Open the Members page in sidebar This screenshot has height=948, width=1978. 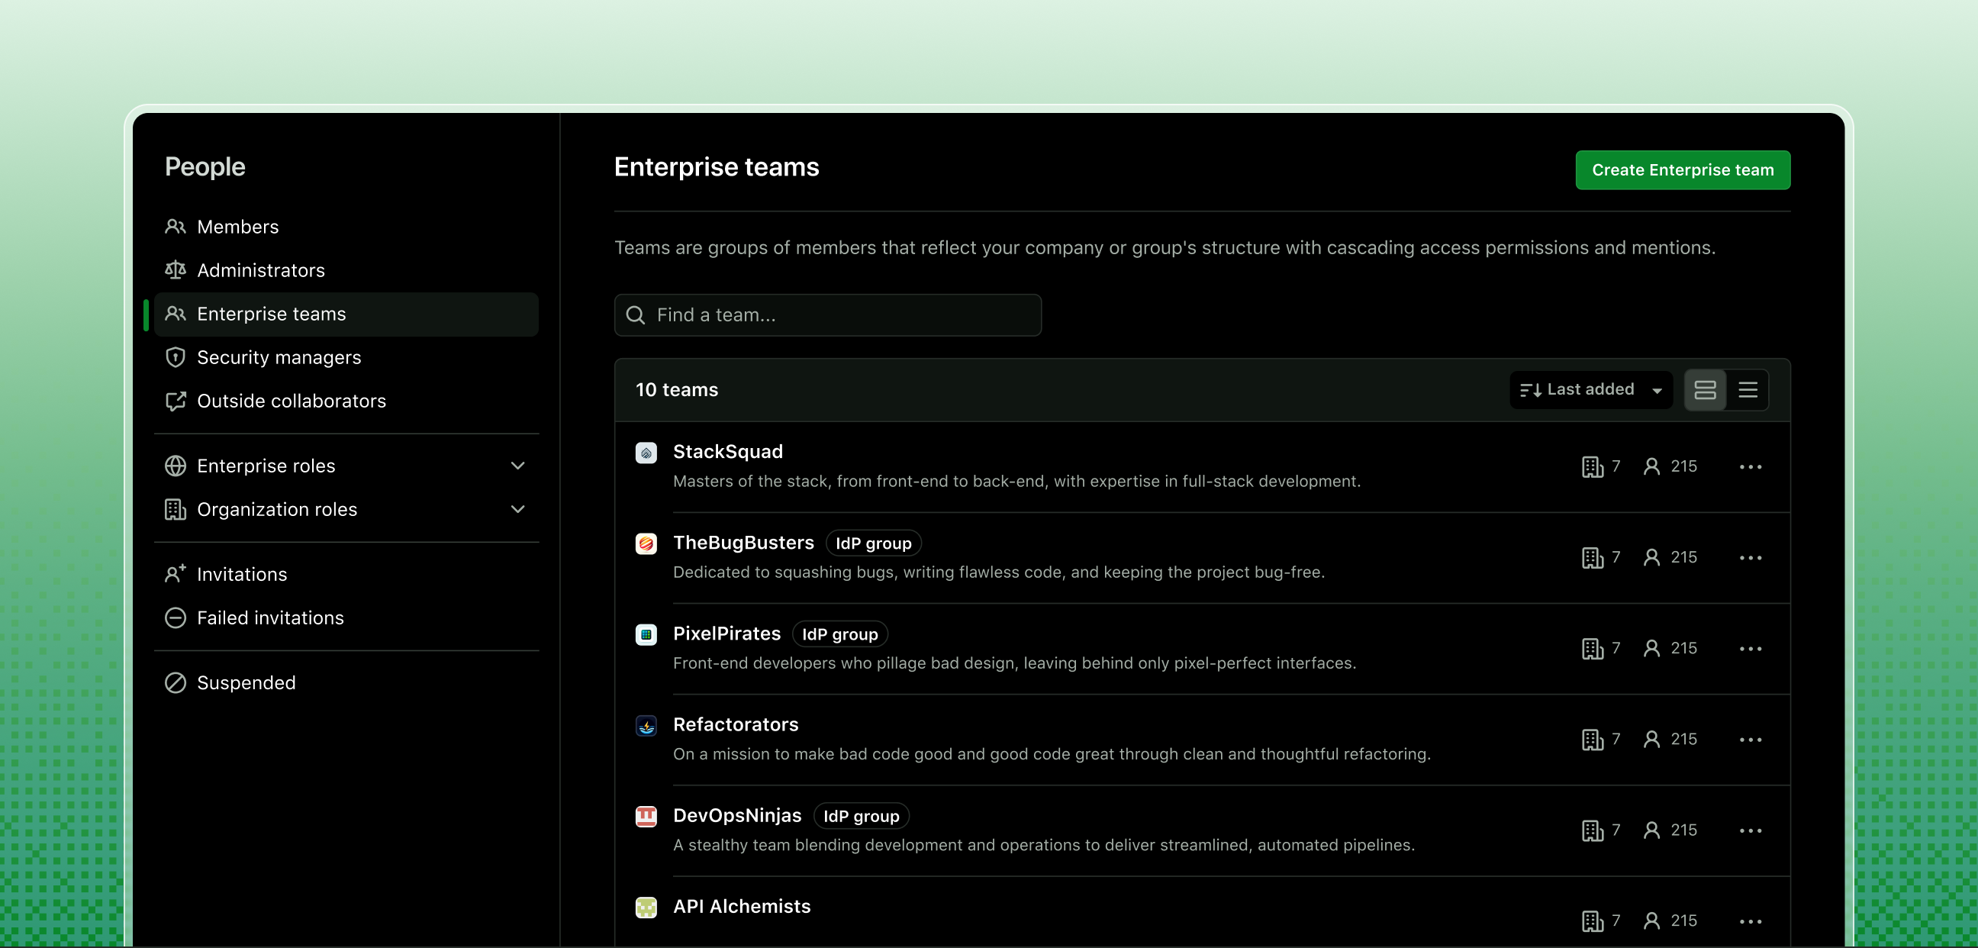[x=346, y=227]
